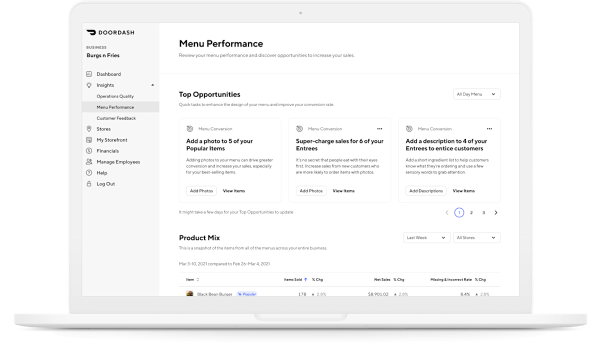Open My Storefront section
The image size is (600, 345).
click(x=112, y=140)
